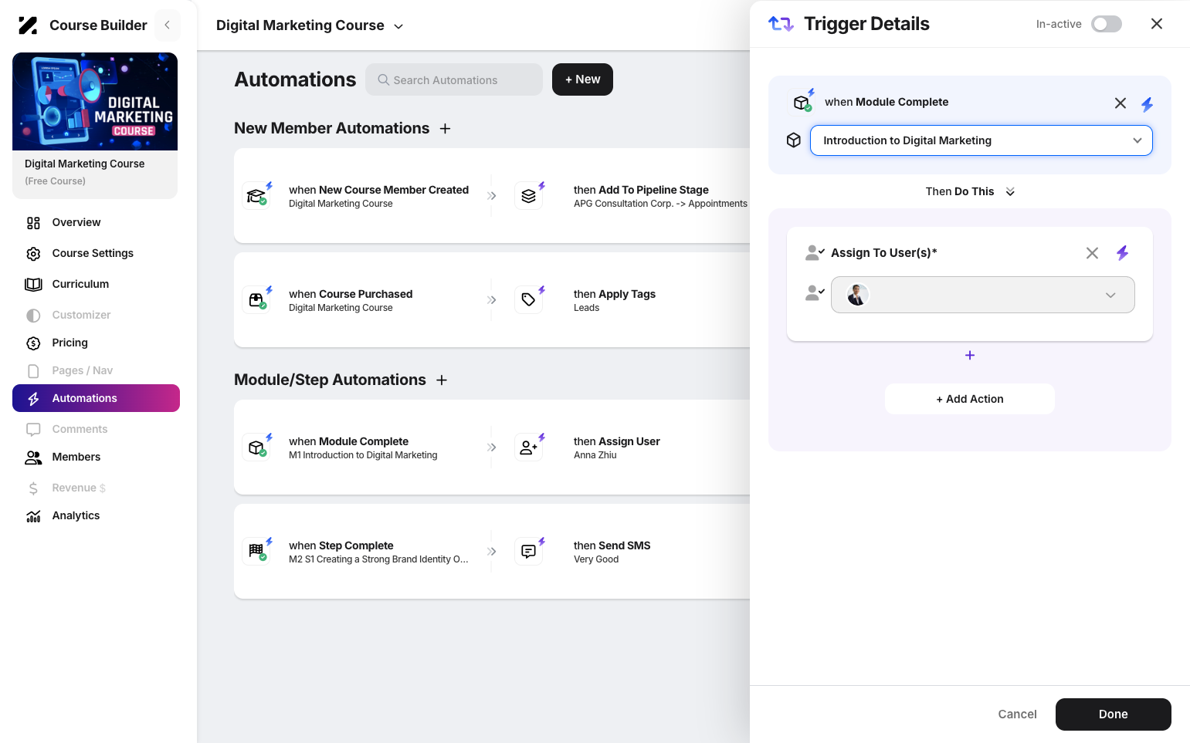Toggle the In-active automation switch

1107,24
